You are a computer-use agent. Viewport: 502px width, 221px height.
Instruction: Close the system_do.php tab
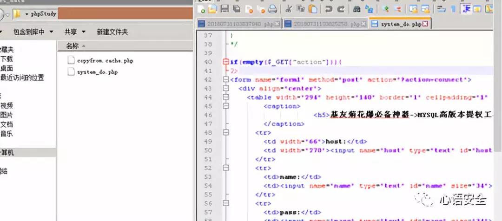[425, 24]
